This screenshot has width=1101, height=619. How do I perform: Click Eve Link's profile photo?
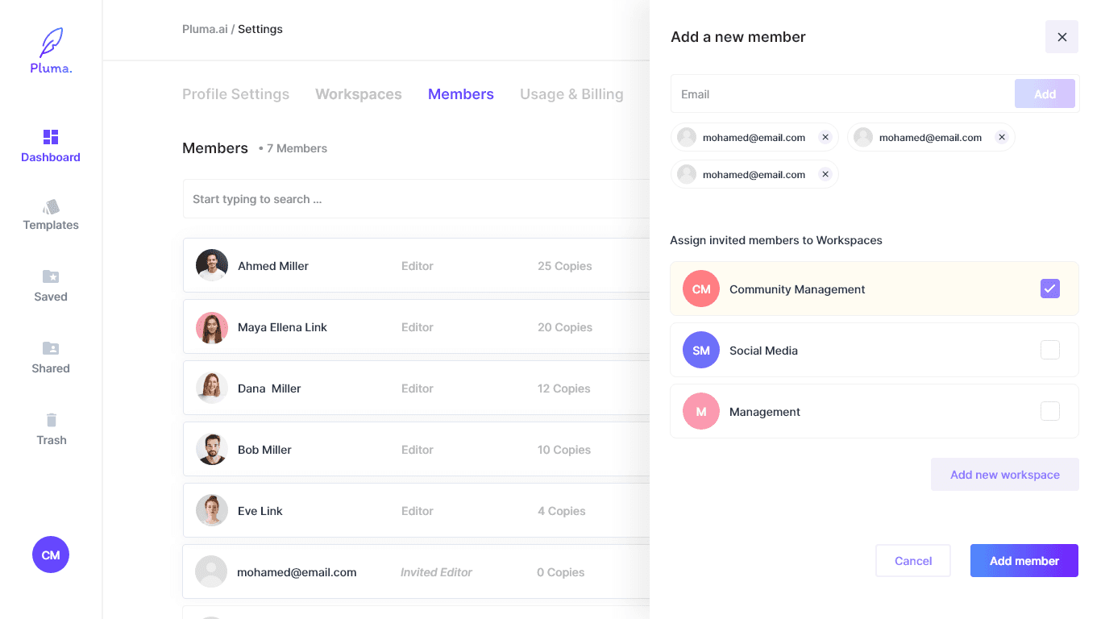pos(212,510)
